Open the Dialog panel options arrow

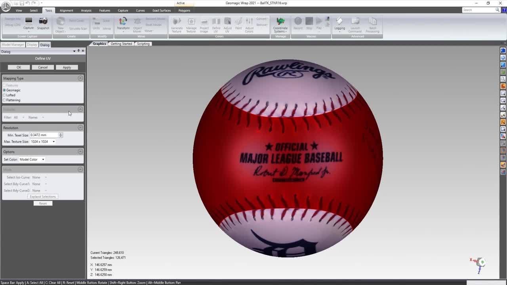coord(74,51)
